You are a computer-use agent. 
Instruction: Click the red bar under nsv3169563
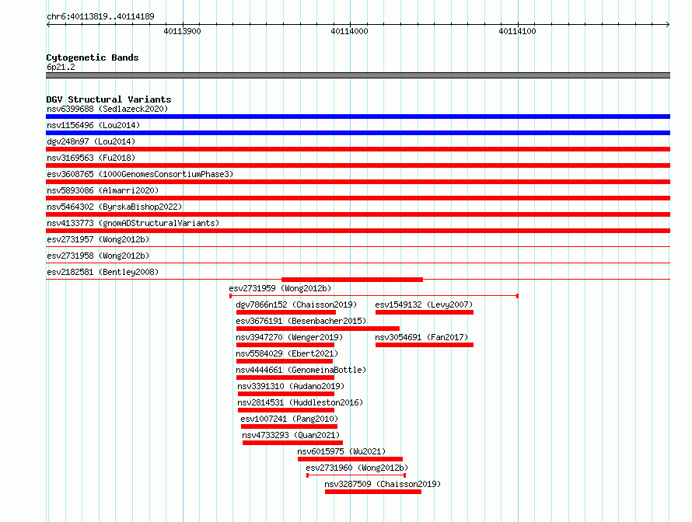(358, 165)
